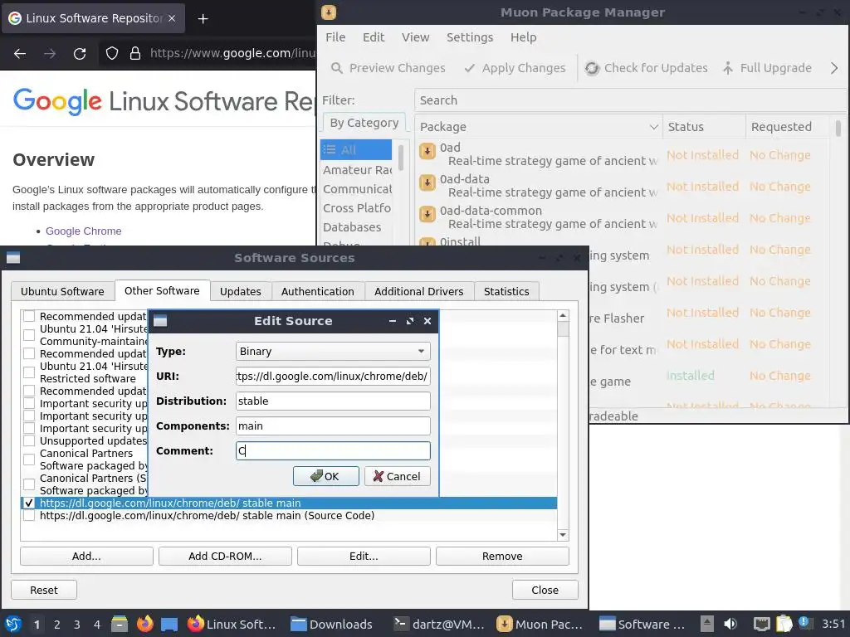The height and width of the screenshot is (637, 850).
Task: Click the Add CD-ROM... button
Action: point(225,557)
